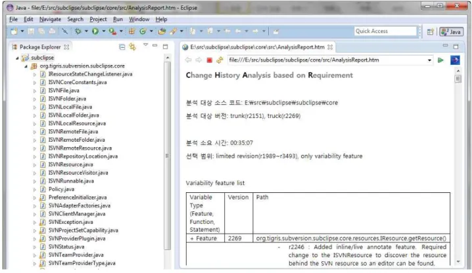Close the AnalysisReport.htm editor tab
Image resolution: width=472 pixels, height=273 pixels.
coord(330,47)
